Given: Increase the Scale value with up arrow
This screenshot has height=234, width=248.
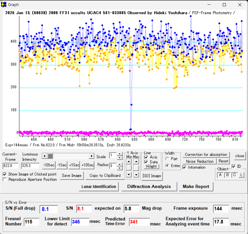Looking at the screenshot, I should tap(120, 154).
